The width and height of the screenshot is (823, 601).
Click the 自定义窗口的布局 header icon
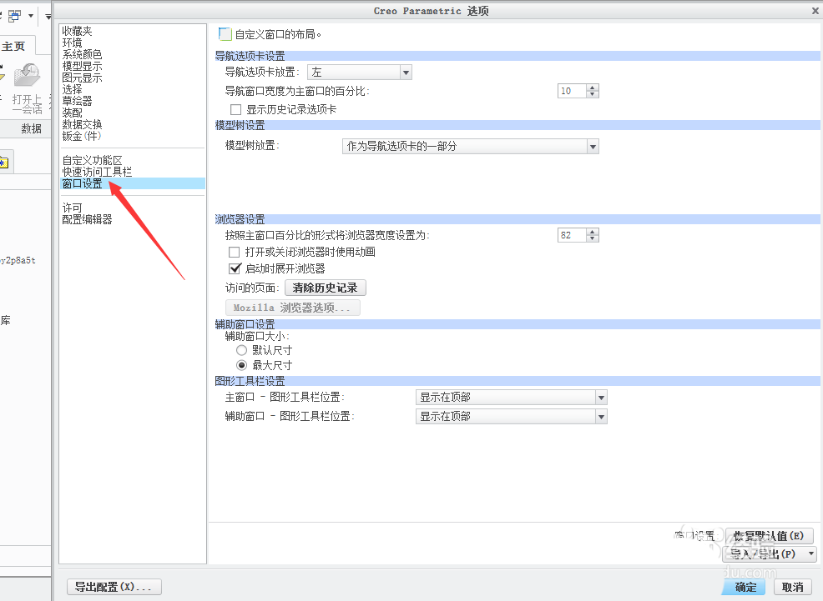point(225,34)
